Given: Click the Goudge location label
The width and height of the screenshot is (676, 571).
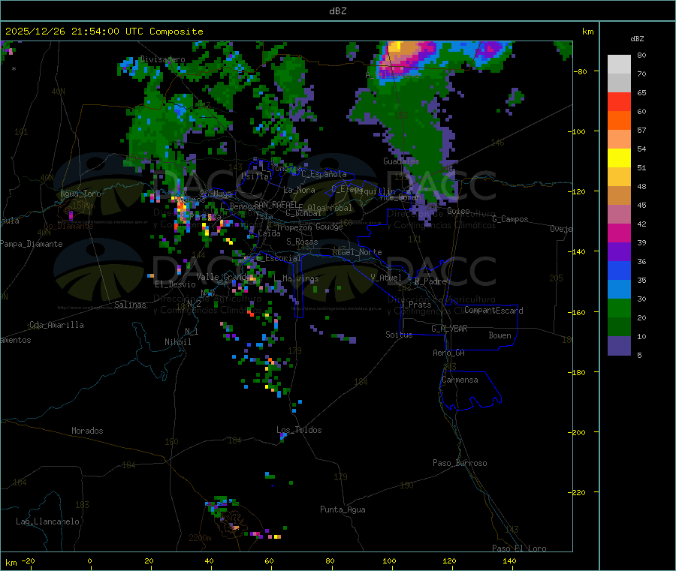Looking at the screenshot, I should point(329,227).
